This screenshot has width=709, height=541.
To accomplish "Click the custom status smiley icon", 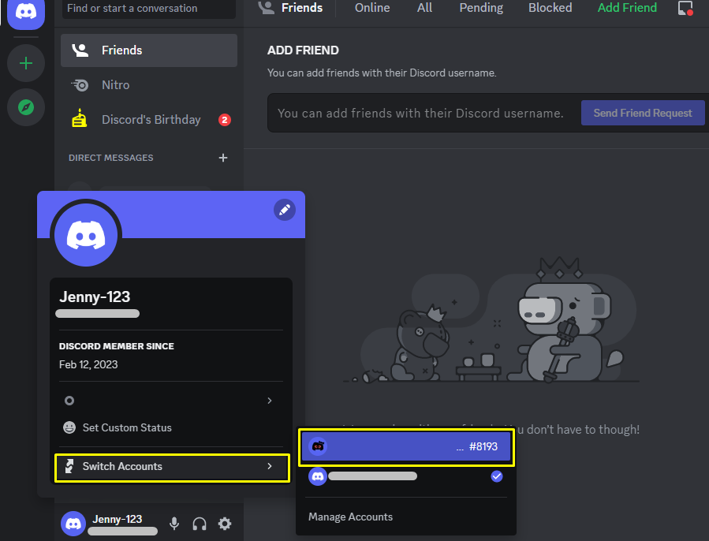I will [x=69, y=427].
